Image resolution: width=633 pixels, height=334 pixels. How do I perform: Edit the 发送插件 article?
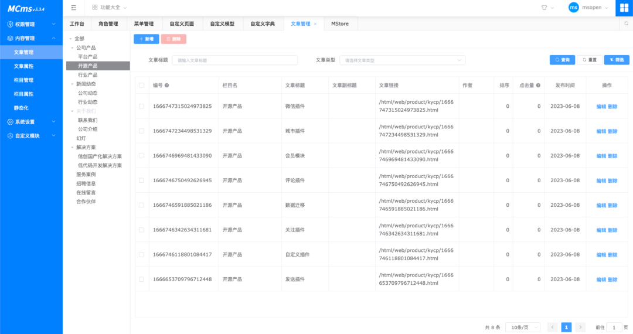coord(601,279)
